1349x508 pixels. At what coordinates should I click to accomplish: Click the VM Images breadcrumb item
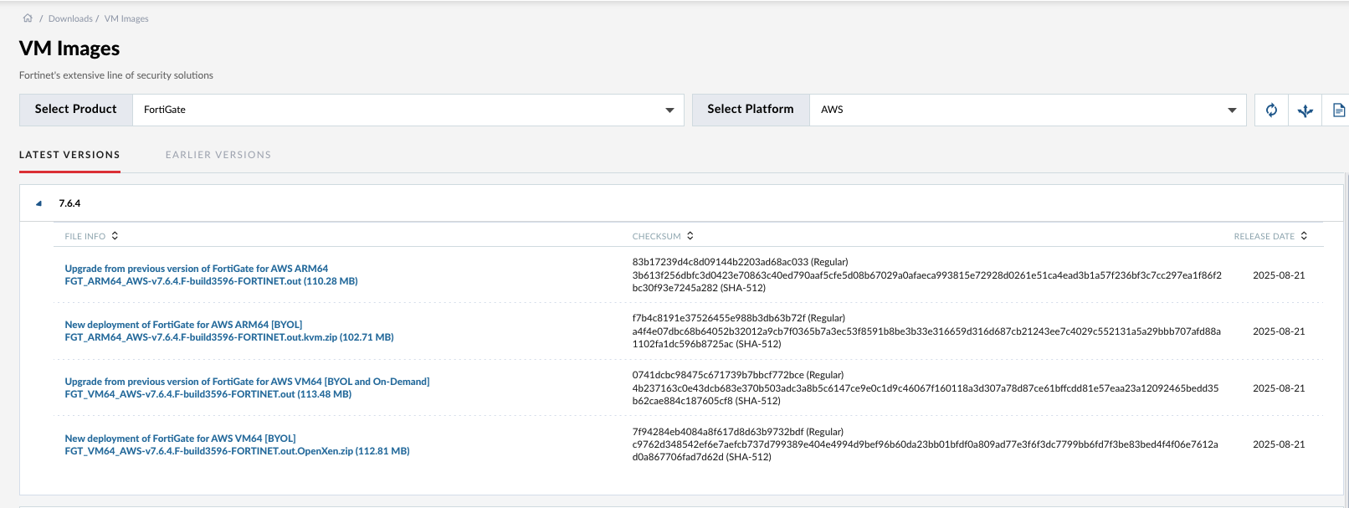[126, 18]
